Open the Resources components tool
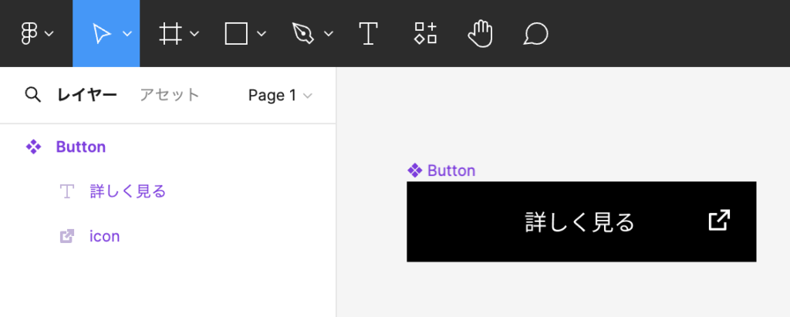790x317 pixels. click(425, 34)
